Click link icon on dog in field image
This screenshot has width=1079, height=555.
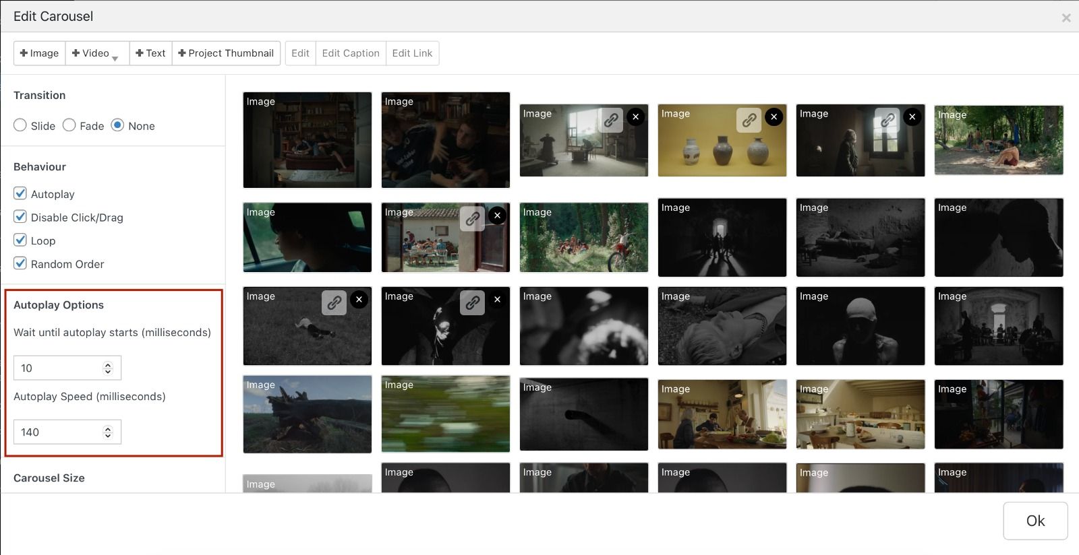[334, 302]
